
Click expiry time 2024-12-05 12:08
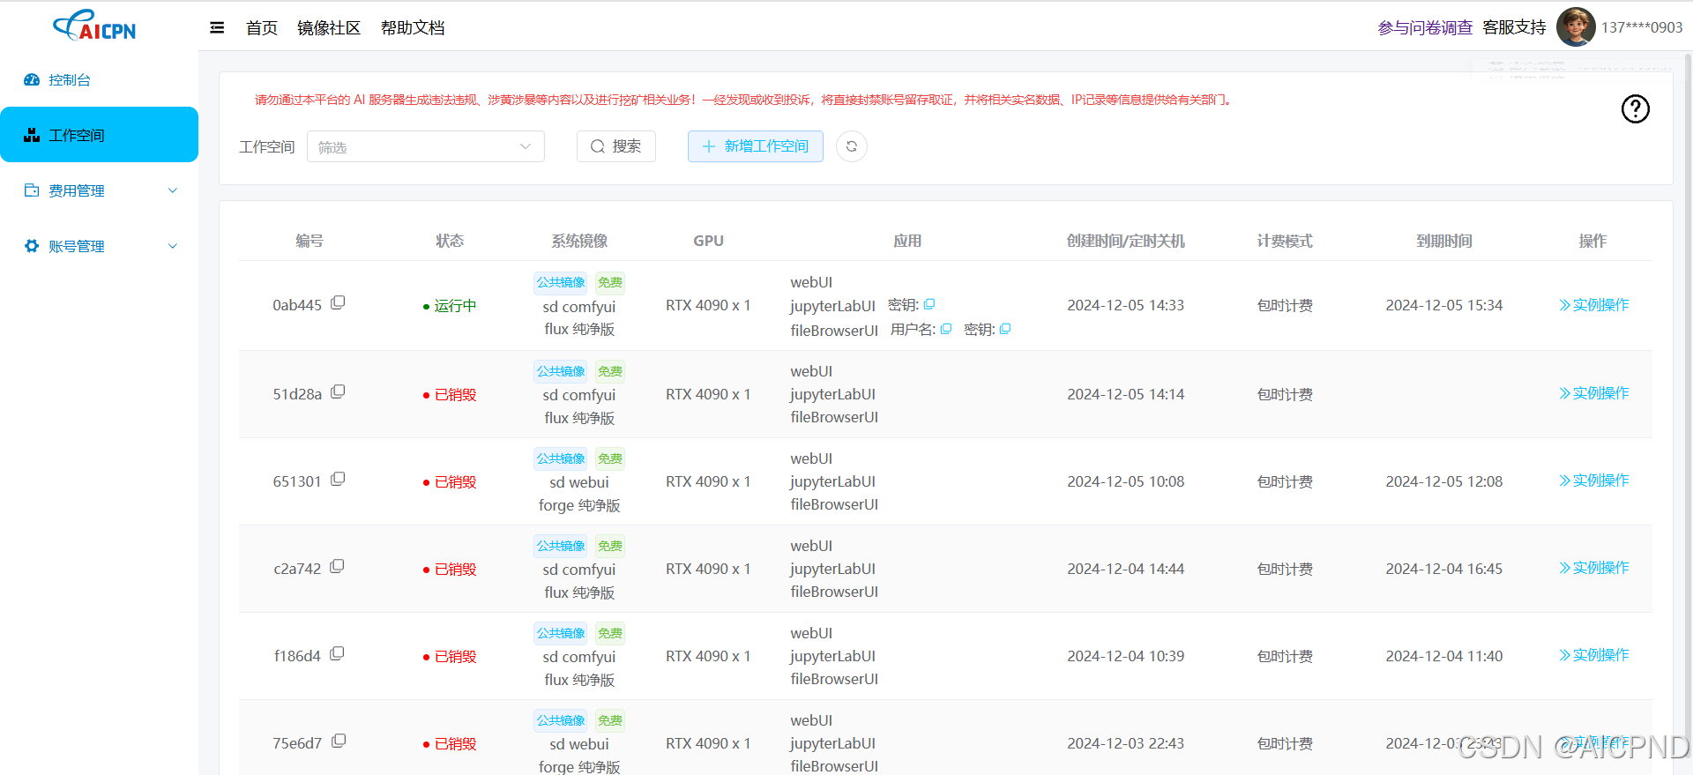[x=1443, y=481]
